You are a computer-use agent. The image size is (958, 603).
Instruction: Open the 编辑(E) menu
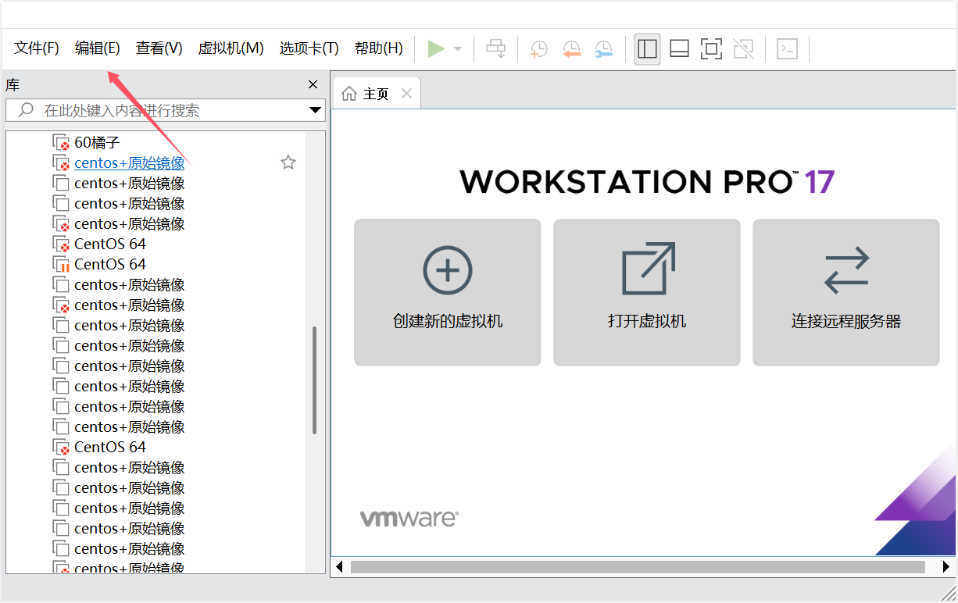[98, 48]
